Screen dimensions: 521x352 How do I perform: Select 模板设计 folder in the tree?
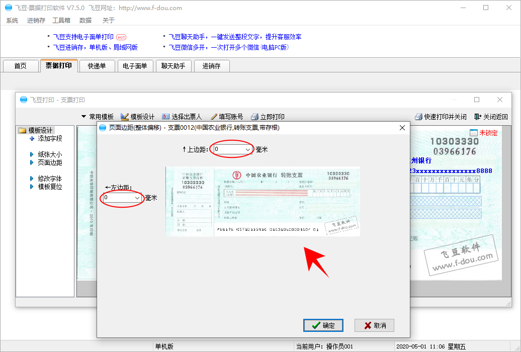point(36,130)
